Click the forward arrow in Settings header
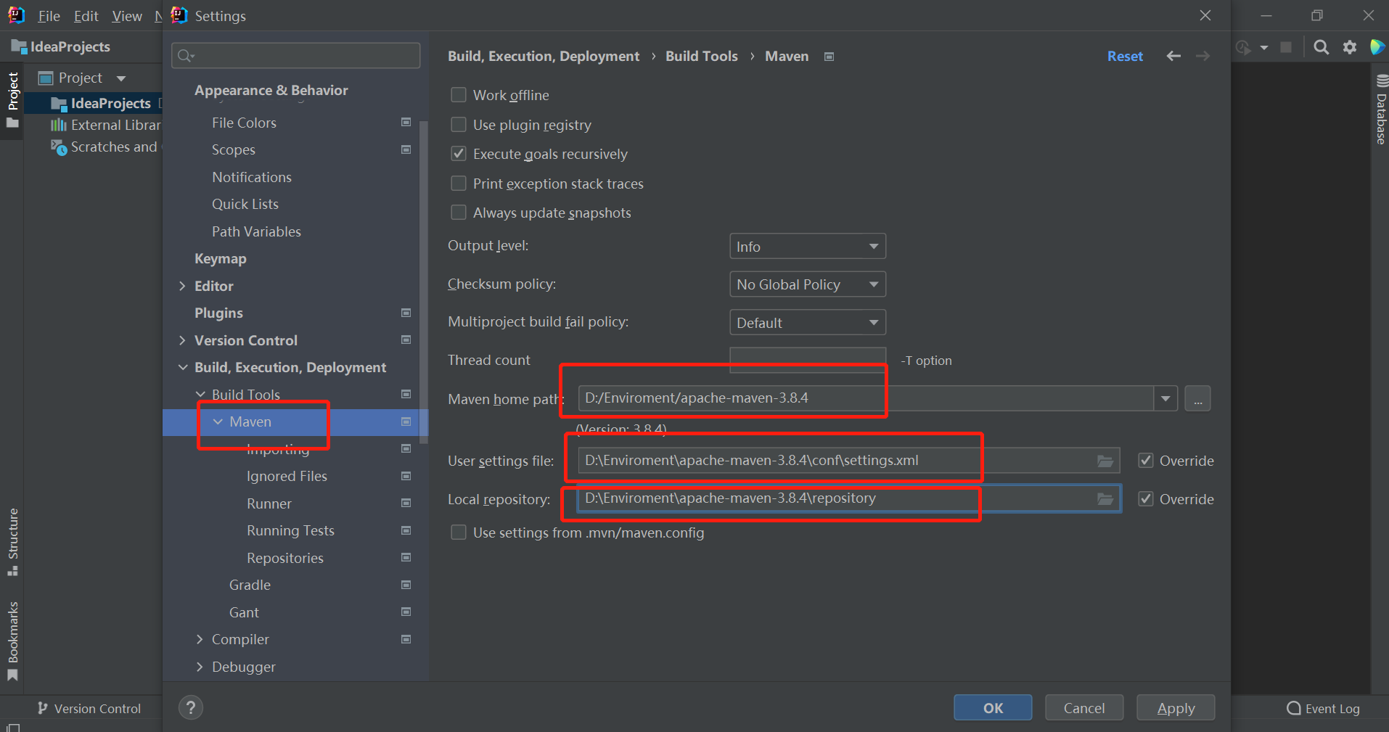The height and width of the screenshot is (732, 1389). point(1202,56)
